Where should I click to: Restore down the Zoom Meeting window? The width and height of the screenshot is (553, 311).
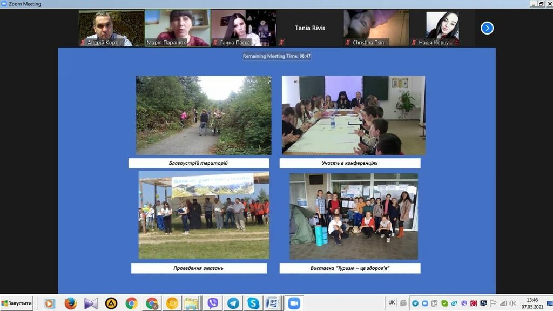541,4
